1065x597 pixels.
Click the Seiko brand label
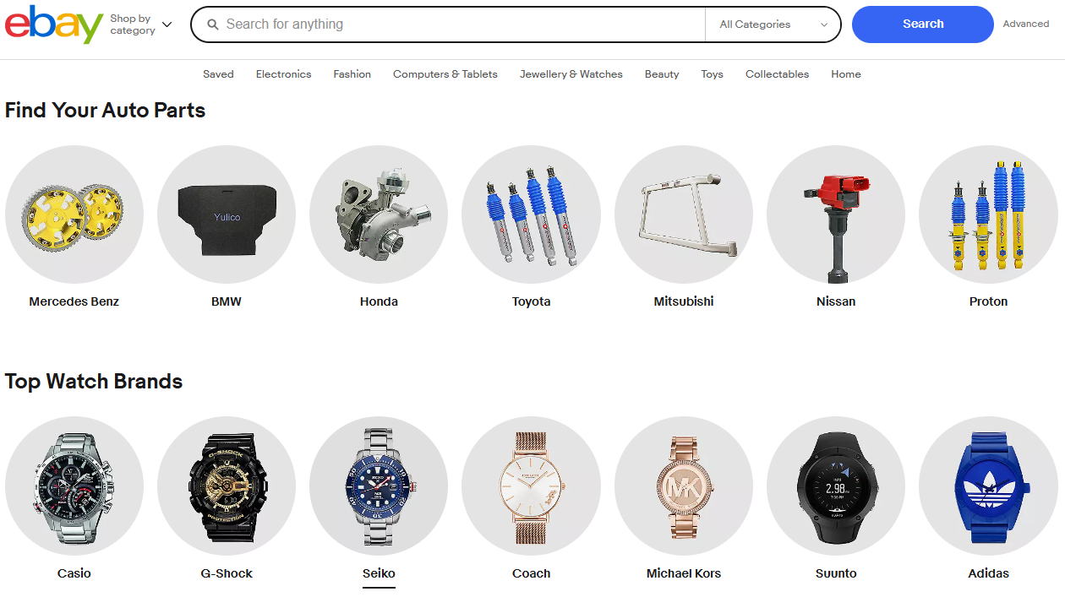tap(379, 573)
